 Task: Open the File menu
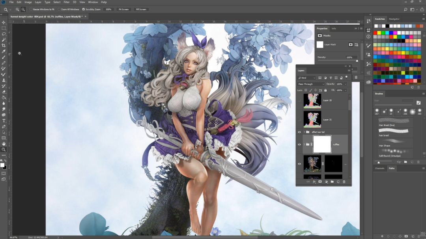pos(11,2)
